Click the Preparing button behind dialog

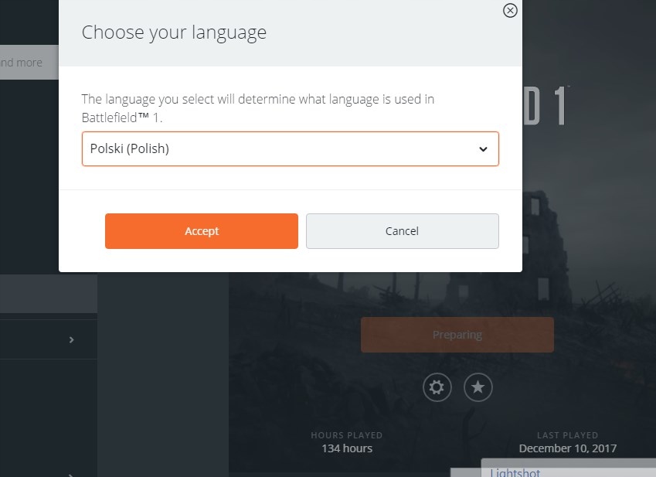[x=457, y=335]
